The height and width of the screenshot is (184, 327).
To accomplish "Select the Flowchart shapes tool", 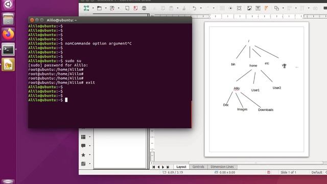I will (83, 137).
